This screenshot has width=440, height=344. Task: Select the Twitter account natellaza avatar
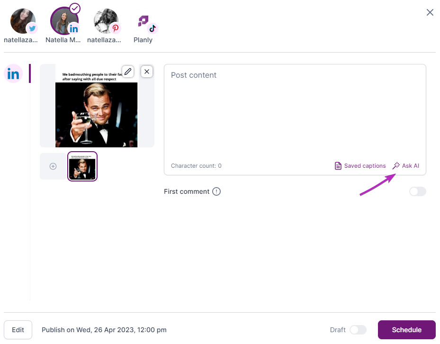tap(23, 21)
